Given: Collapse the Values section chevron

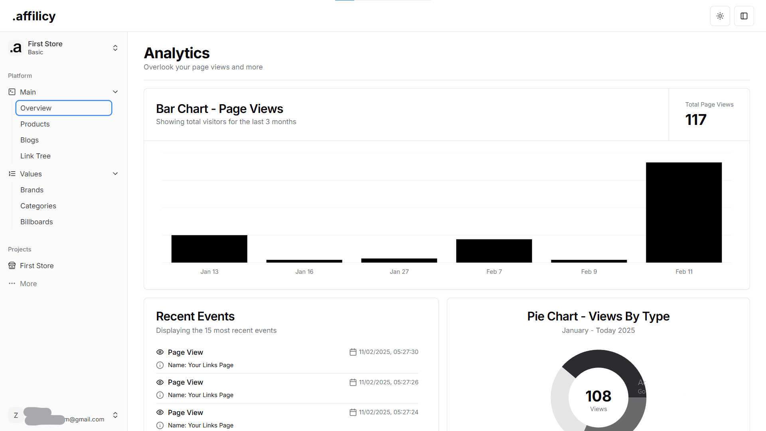Looking at the screenshot, I should click(115, 174).
